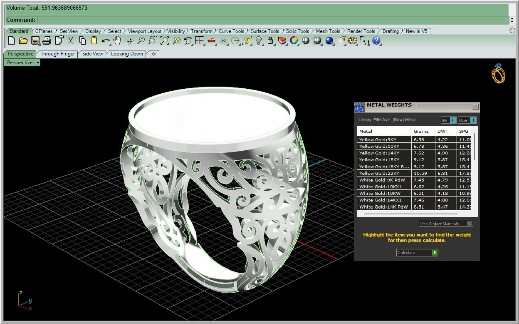Open the Solid Tools toolbar tab
Image resolution: width=519 pixels, height=324 pixels.
(297, 31)
